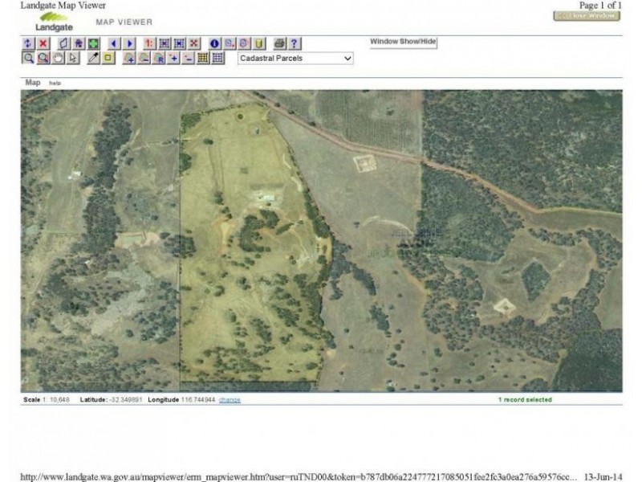Image resolution: width=642 pixels, height=482 pixels.
Task: Select the zoom in magnifier tool
Action: point(28,58)
